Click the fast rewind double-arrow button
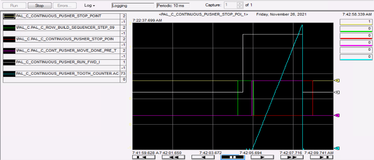The image size is (374, 160). 173,157
